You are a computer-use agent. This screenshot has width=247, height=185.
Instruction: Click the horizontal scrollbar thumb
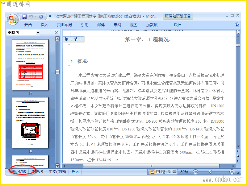coord(151,166)
